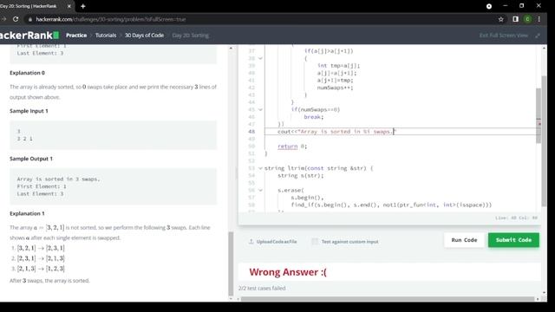Open a new browser tab
This screenshot has width=555, height=312.
(83, 6)
